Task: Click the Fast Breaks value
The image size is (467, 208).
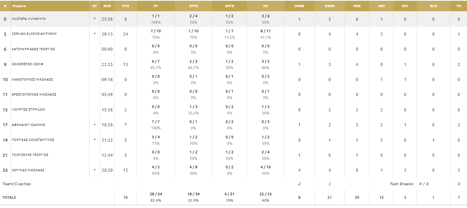Action: click(423, 184)
